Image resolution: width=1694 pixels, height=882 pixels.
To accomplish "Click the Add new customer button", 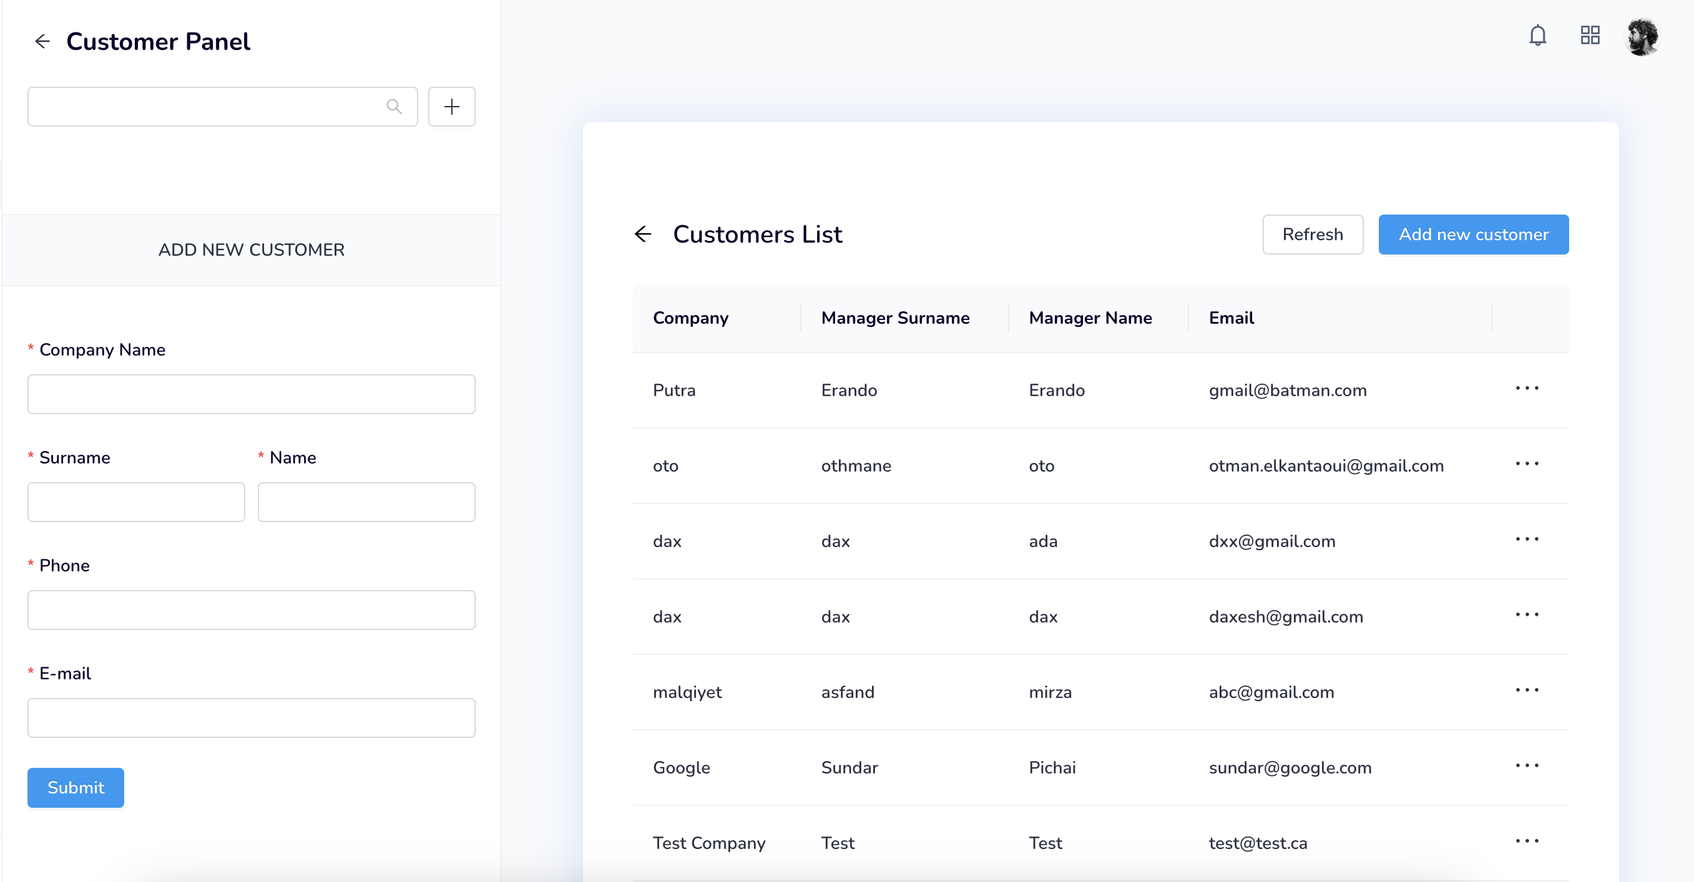I will 1474,234.
